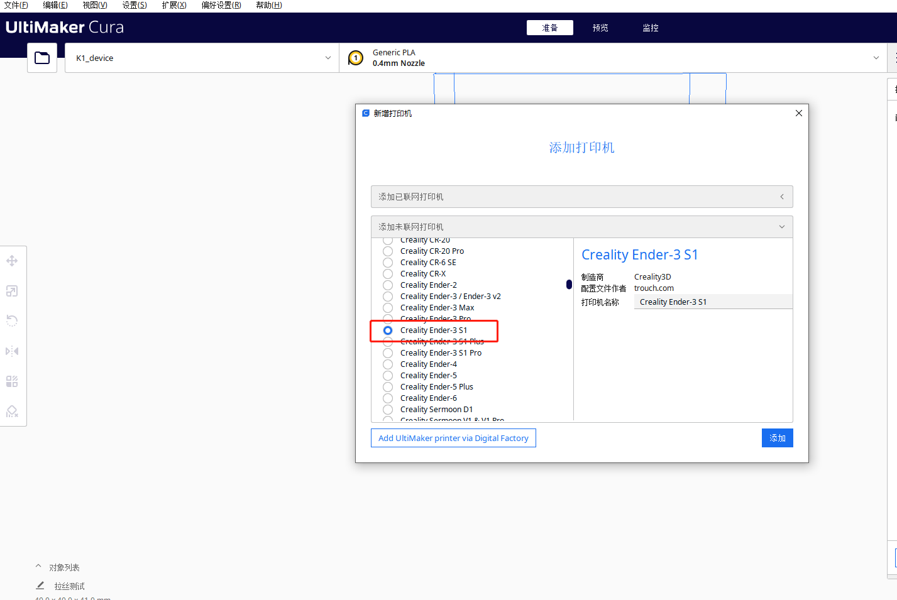Select the Support Blocker tool

tap(12, 412)
